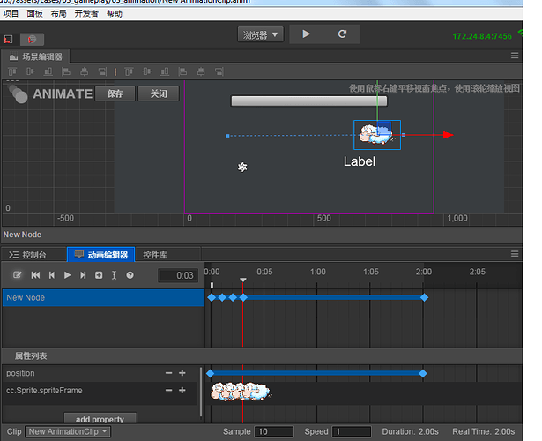Click the insert animation event icon

point(114,275)
